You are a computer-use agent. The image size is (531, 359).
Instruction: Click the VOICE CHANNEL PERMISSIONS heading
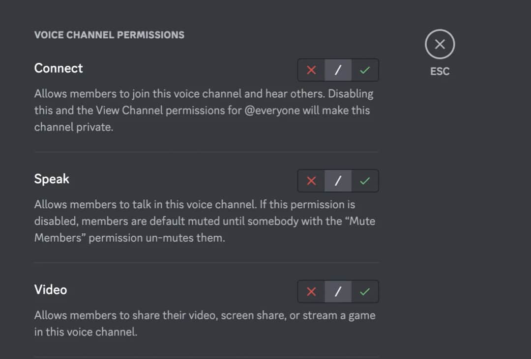(109, 34)
